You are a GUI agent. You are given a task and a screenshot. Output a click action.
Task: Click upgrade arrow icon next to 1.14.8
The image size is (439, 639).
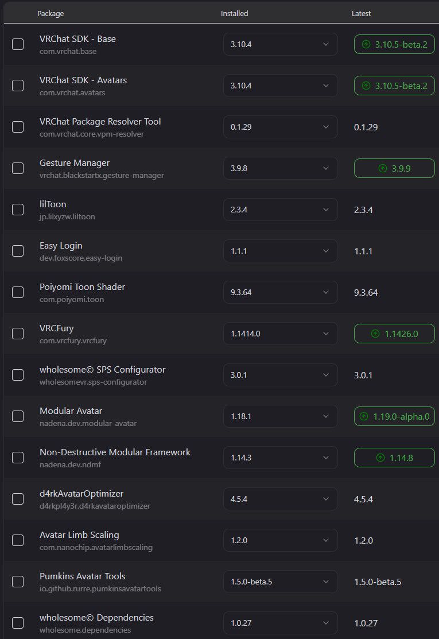(380, 458)
